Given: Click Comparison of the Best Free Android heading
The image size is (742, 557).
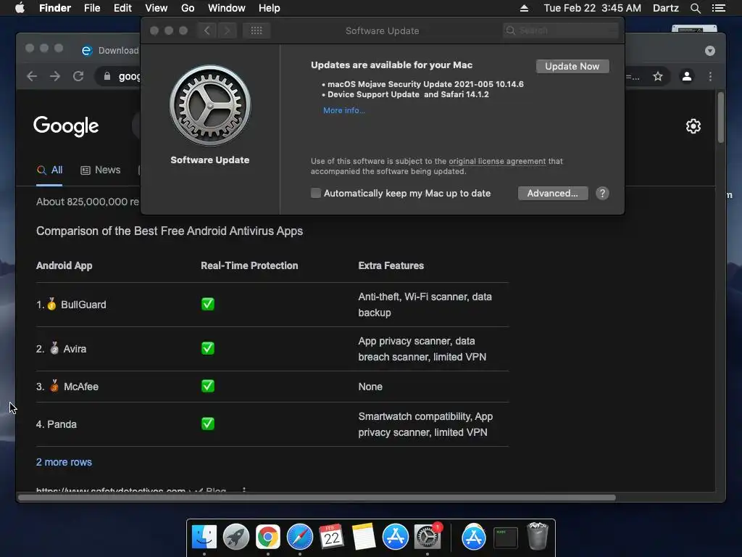Looking at the screenshot, I should tap(170, 231).
